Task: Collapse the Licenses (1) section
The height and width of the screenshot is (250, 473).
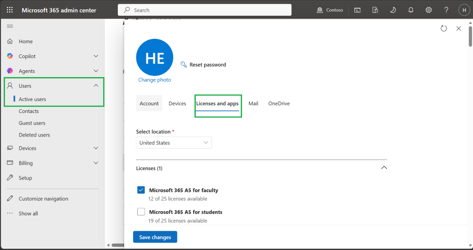Action: pos(384,168)
